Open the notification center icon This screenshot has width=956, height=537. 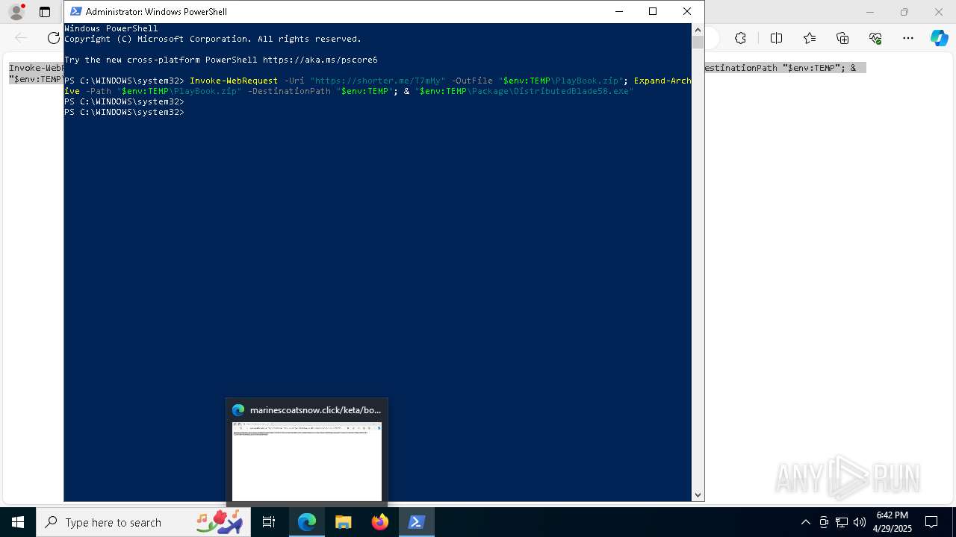[x=931, y=522]
